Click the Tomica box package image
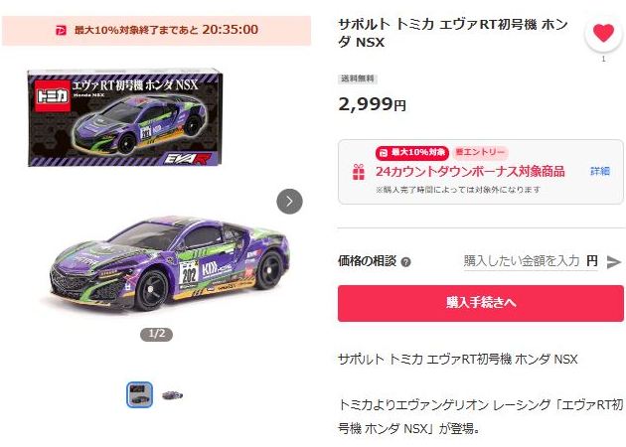This screenshot has height=447, width=626. click(x=124, y=118)
